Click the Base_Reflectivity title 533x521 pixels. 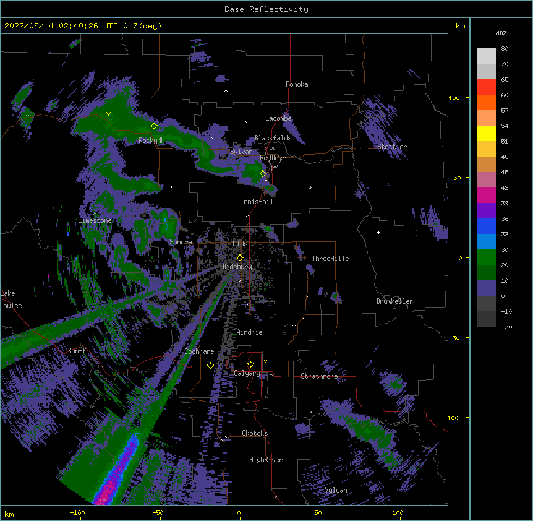click(266, 9)
